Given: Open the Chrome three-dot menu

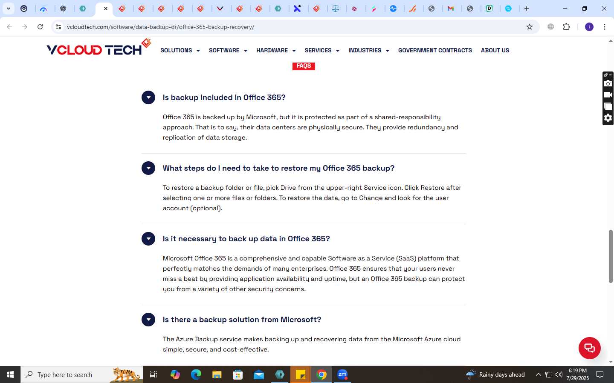Looking at the screenshot, I should tap(605, 27).
